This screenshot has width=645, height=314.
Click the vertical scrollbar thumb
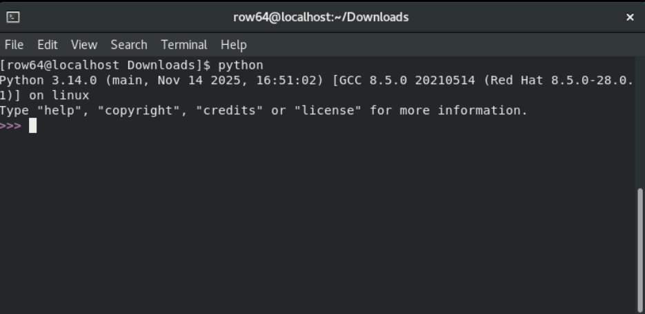coord(639,248)
